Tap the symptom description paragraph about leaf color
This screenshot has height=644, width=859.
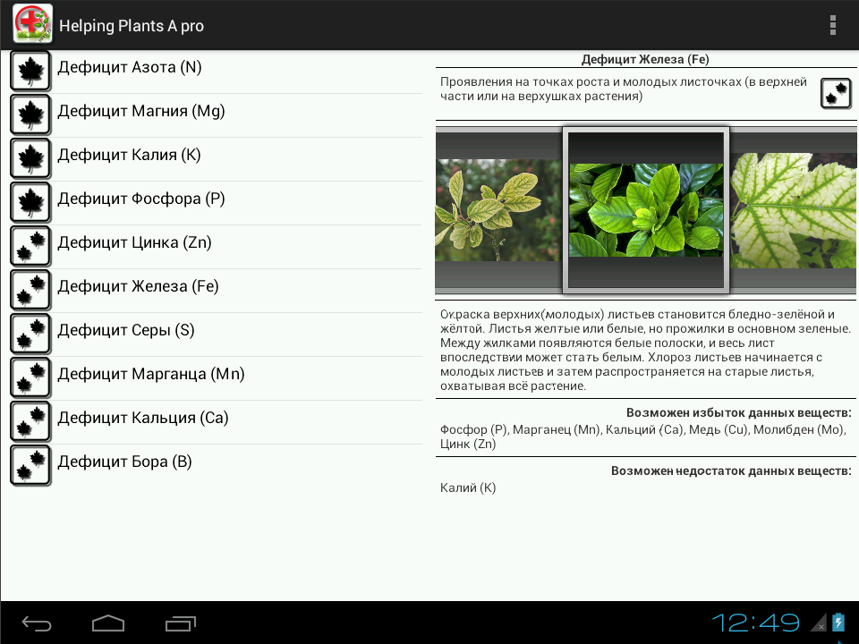click(645, 350)
